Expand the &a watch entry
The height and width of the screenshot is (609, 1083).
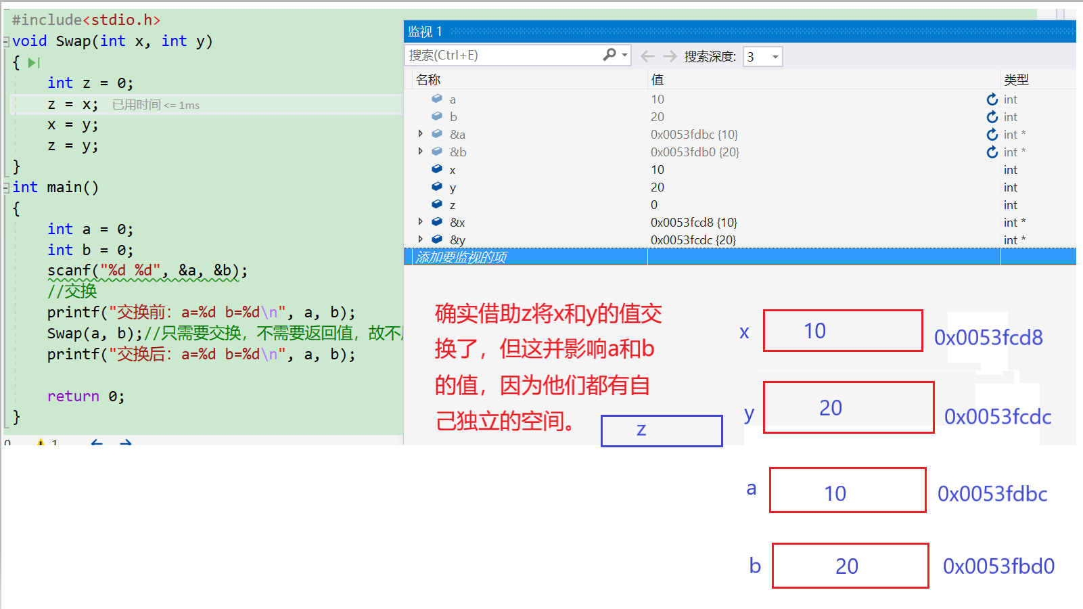coord(421,134)
